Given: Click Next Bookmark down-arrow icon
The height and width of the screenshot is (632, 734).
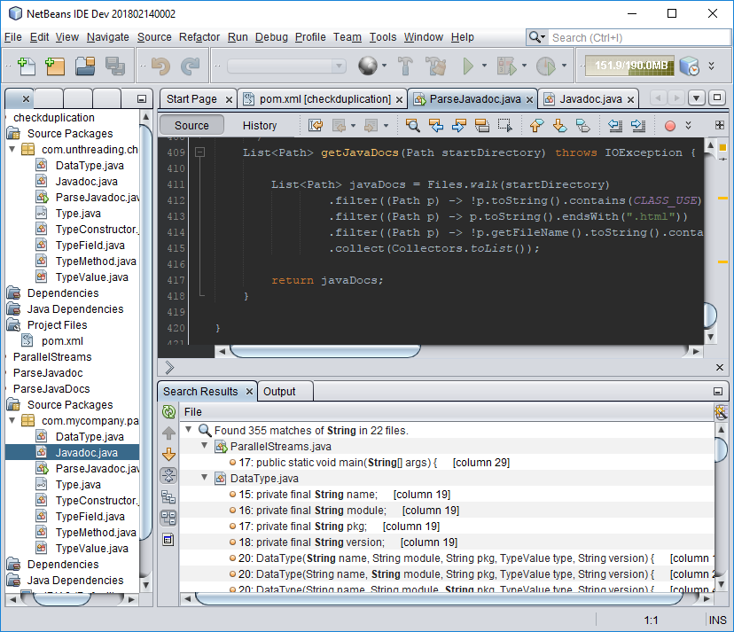Looking at the screenshot, I should tap(559, 125).
